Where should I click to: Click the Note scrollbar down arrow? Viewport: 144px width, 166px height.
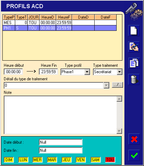119,131
